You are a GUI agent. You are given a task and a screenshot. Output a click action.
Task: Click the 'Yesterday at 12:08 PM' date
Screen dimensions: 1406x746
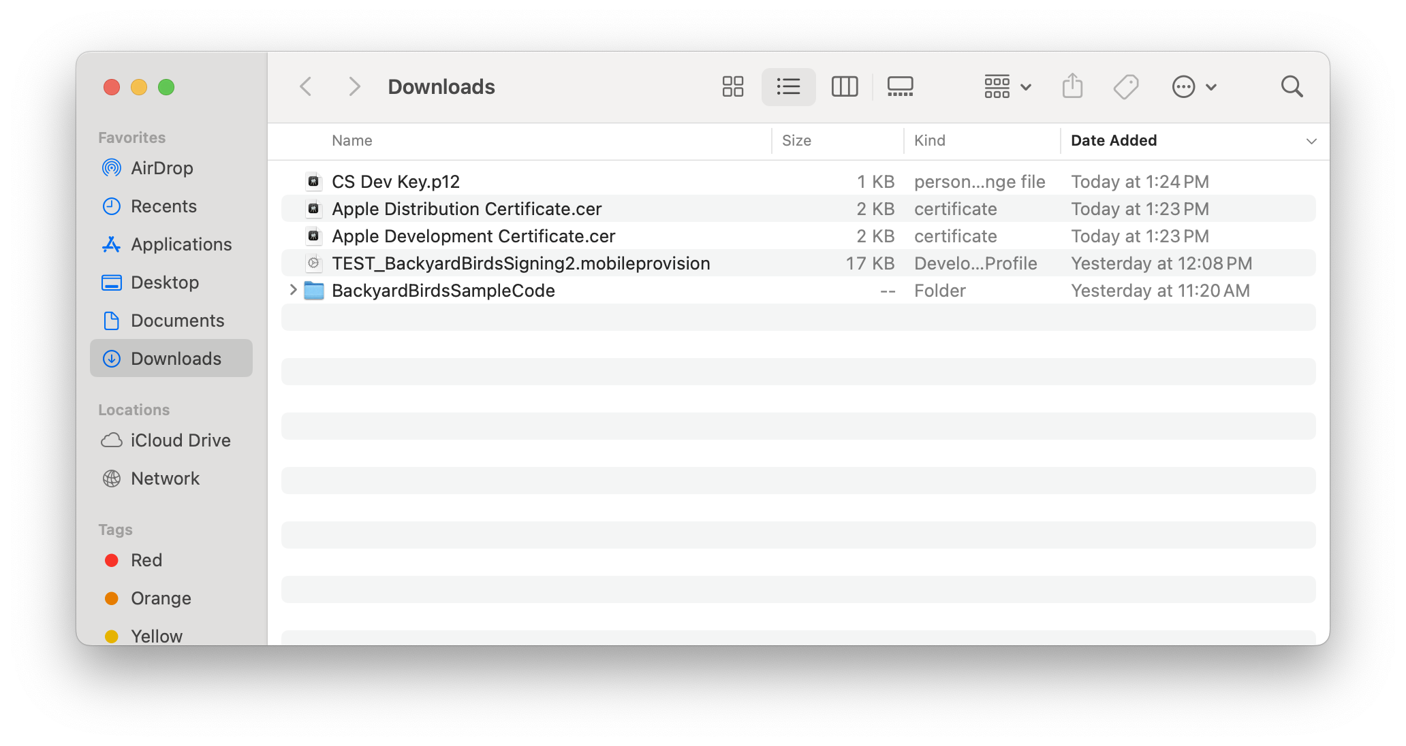tap(1161, 263)
